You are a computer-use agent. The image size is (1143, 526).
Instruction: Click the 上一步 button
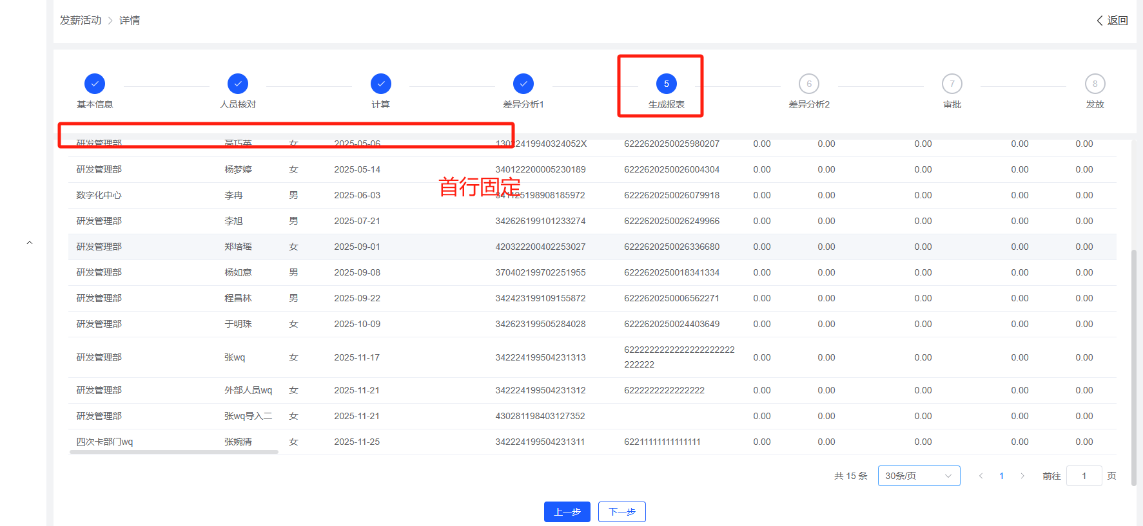tap(567, 512)
